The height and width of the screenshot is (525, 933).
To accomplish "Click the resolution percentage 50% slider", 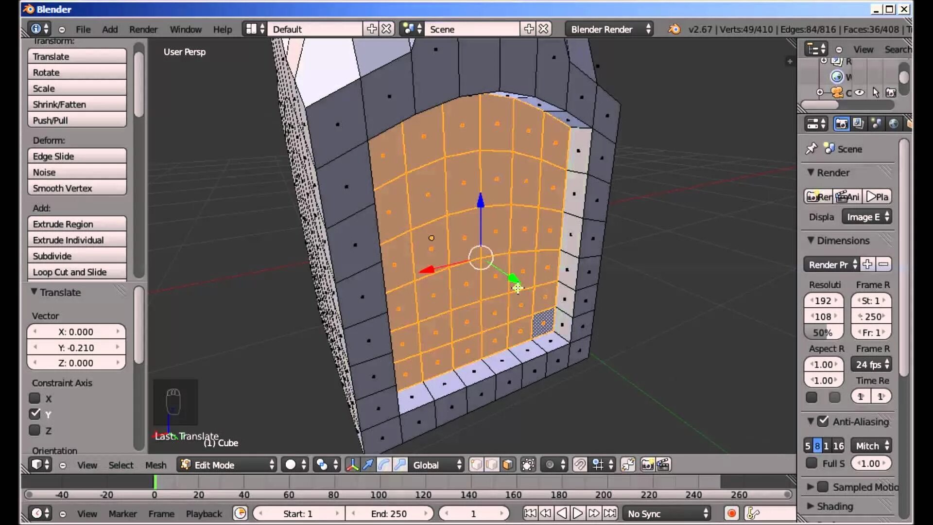I will [823, 332].
